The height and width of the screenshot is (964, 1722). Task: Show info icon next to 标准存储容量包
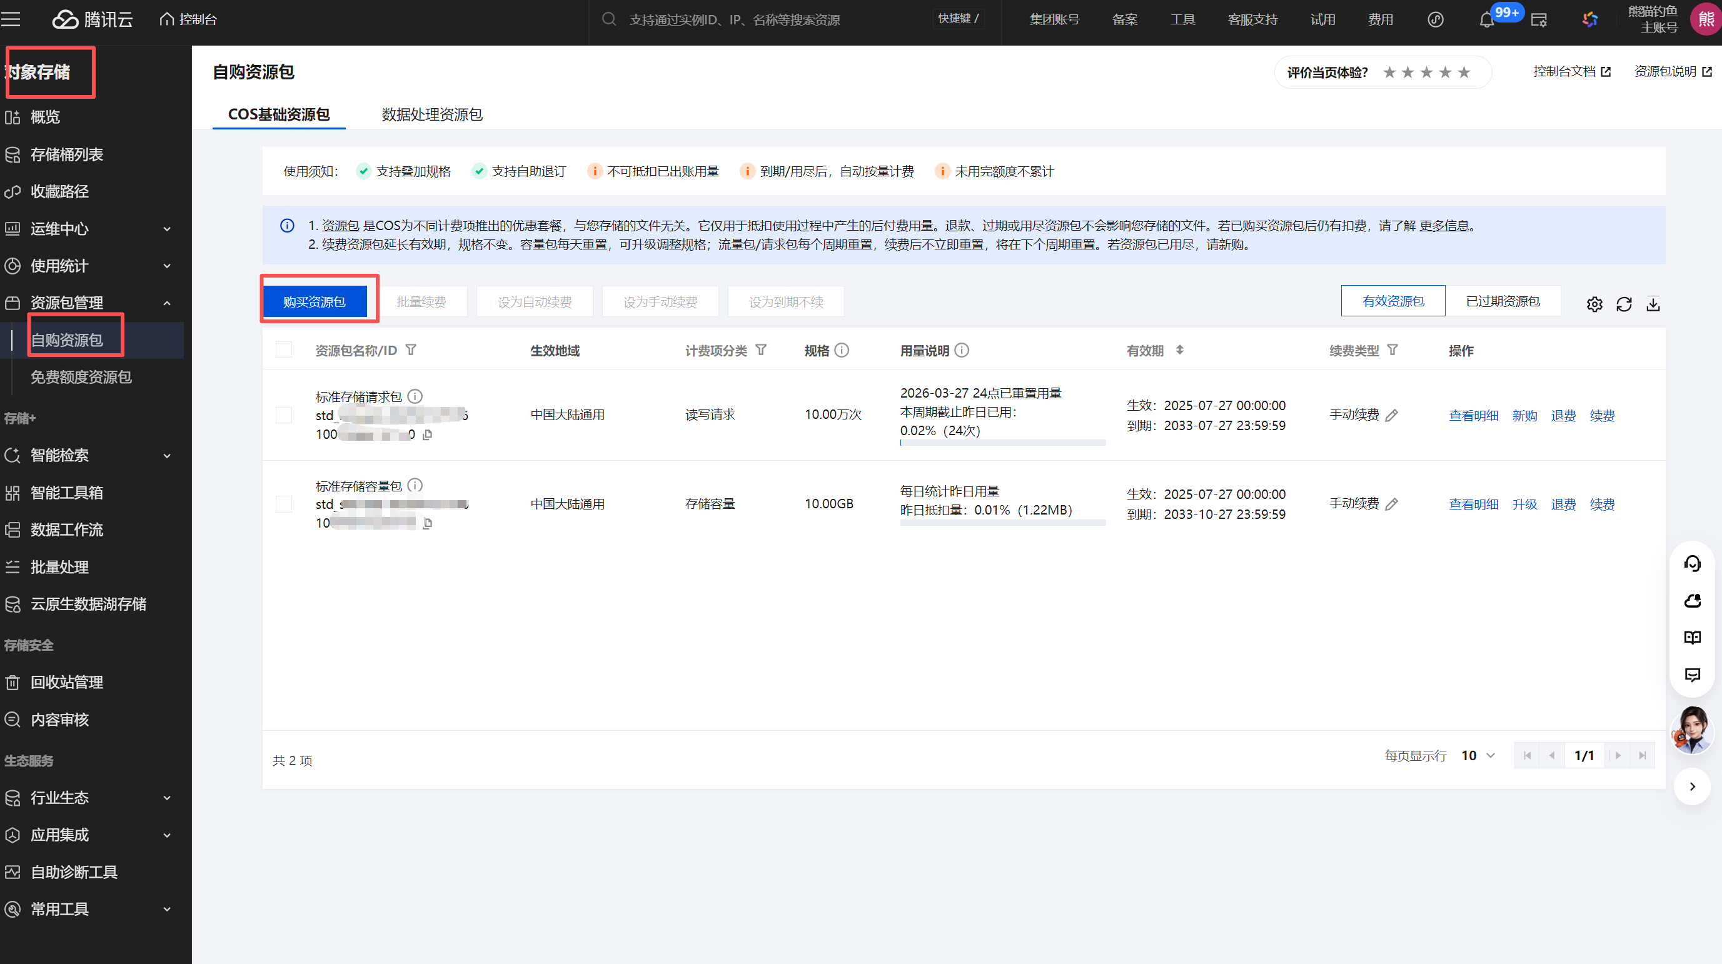pos(415,485)
